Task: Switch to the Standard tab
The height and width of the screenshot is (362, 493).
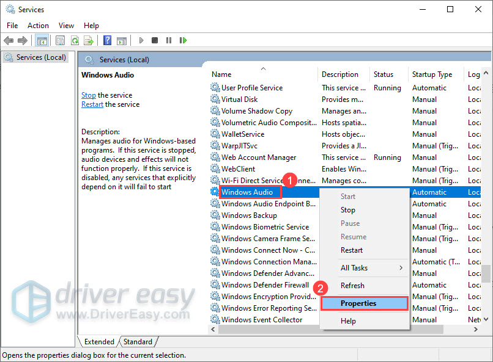Action: click(x=138, y=342)
